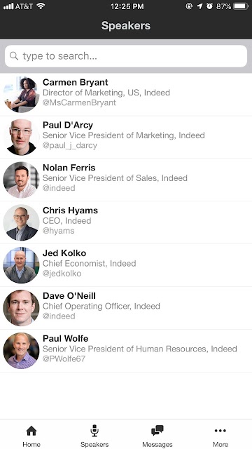Tap the More three-dots icon
This screenshot has height=449, width=252.
point(220,430)
